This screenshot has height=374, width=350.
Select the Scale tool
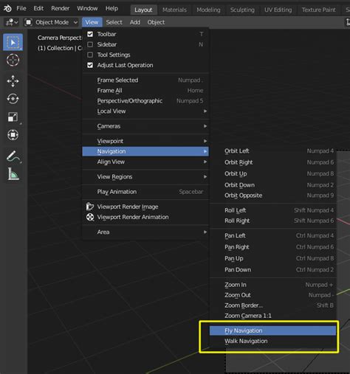click(13, 117)
